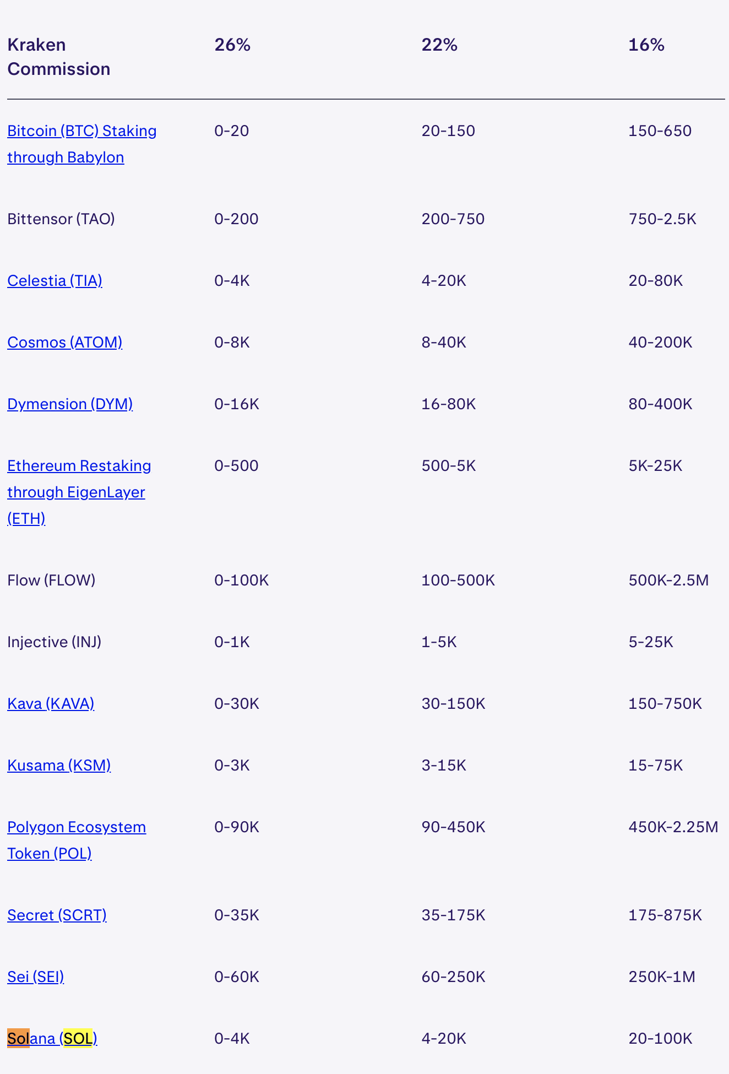
Task: Click the Secret (SCRT) link
Action: [57, 915]
